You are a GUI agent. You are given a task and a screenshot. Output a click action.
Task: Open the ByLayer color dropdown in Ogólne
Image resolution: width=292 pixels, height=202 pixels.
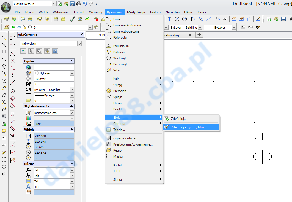click(x=72, y=73)
